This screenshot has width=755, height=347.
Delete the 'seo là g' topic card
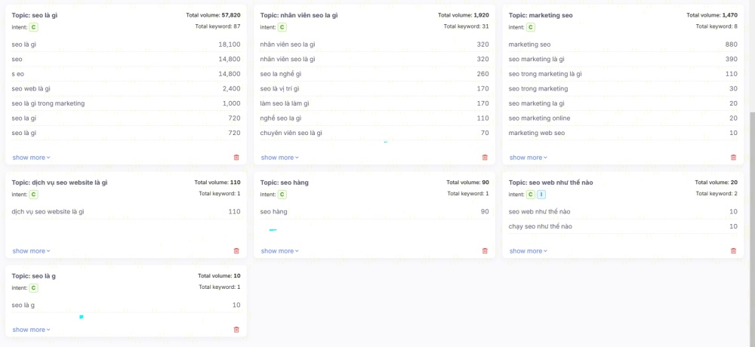[x=236, y=330]
